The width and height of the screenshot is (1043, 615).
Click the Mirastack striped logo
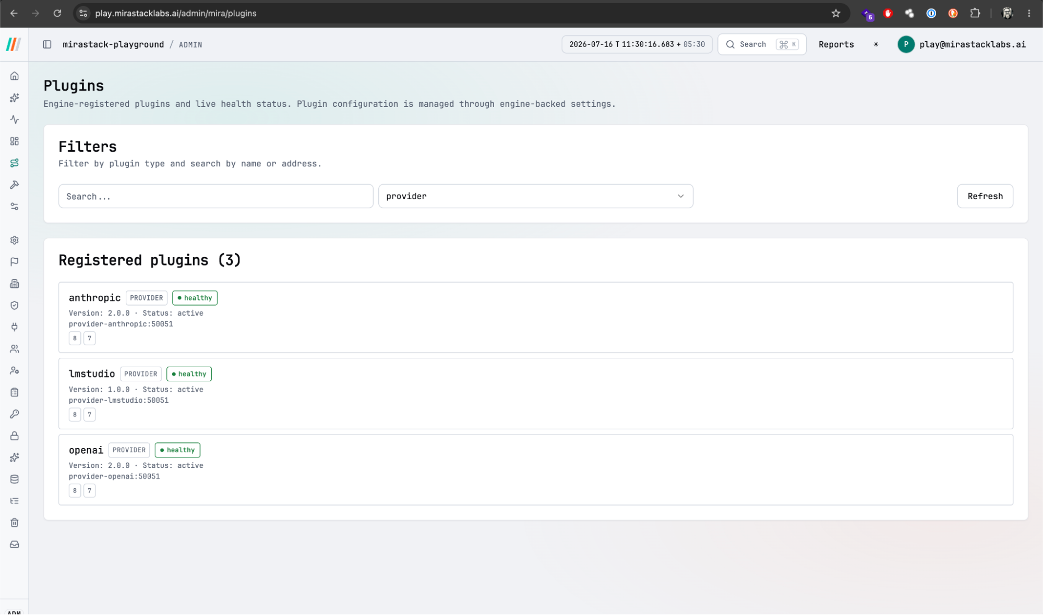[14, 44]
